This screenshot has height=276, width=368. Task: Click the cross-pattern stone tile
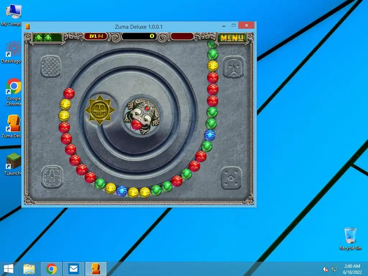pos(52,177)
